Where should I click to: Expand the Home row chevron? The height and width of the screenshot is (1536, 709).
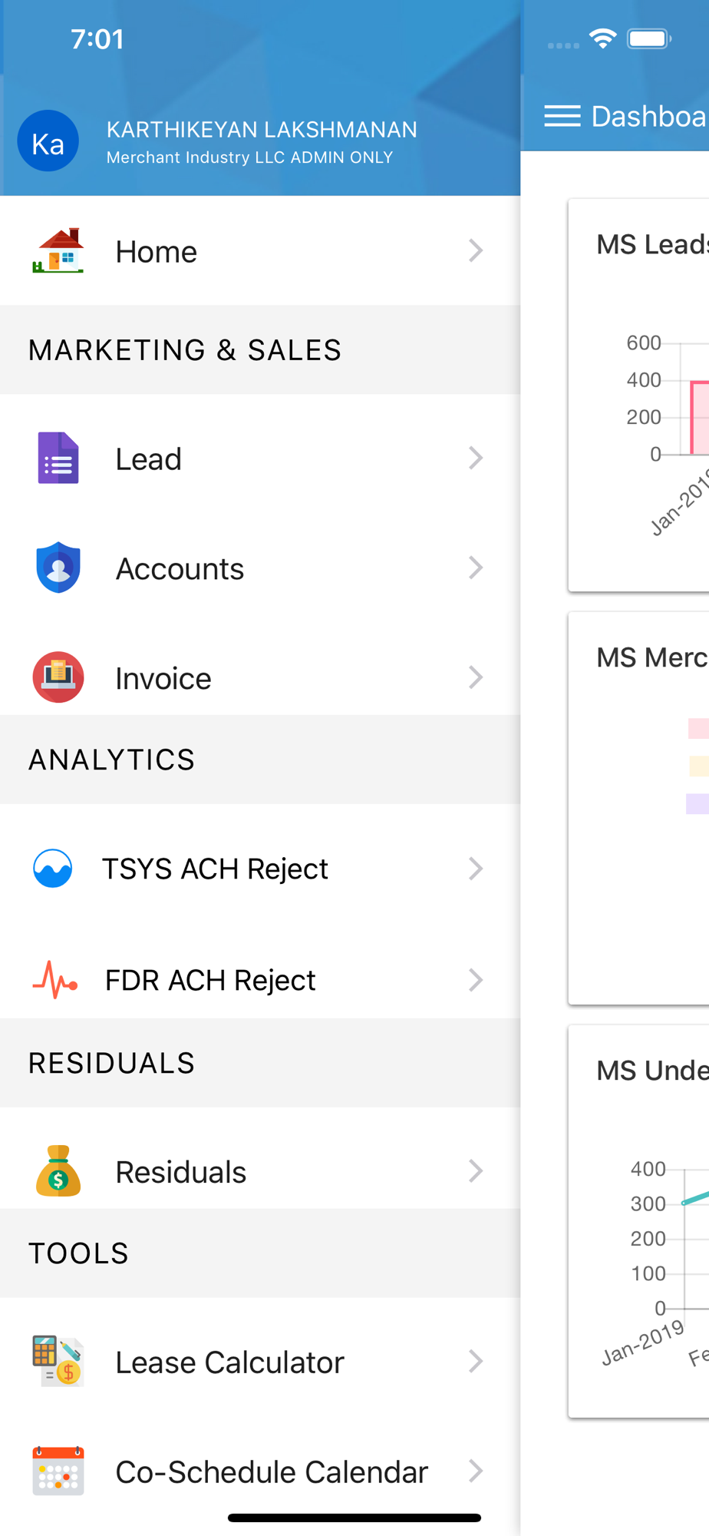(476, 251)
